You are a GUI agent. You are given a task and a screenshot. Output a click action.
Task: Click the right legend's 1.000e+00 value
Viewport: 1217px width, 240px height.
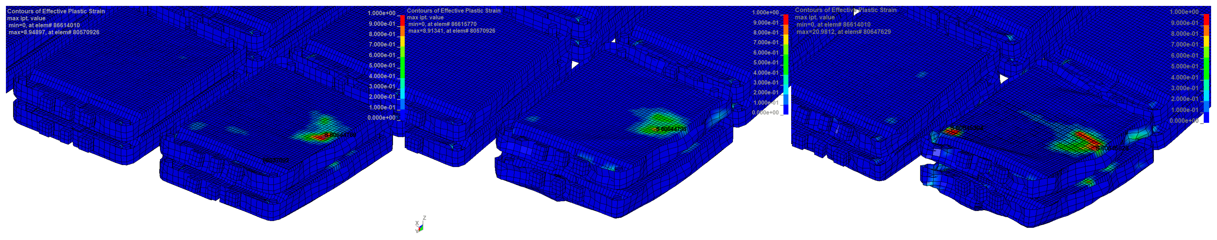[x=1184, y=12]
